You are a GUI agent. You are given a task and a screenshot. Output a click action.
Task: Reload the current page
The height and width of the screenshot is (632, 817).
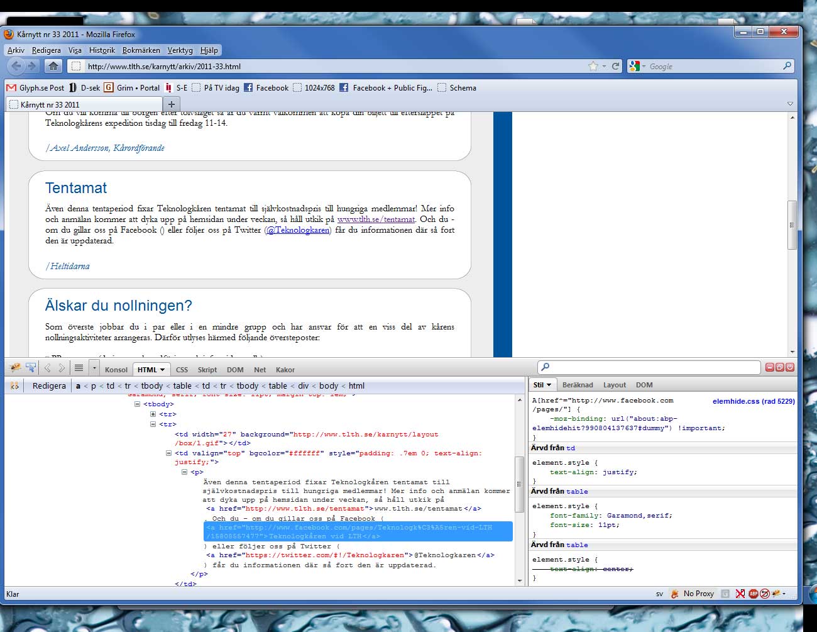[x=616, y=66]
